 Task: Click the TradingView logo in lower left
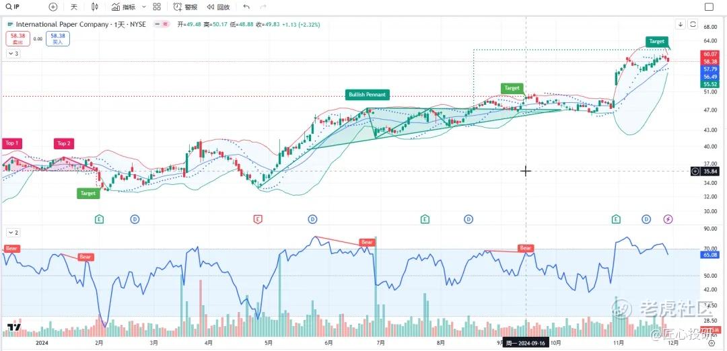(14, 327)
